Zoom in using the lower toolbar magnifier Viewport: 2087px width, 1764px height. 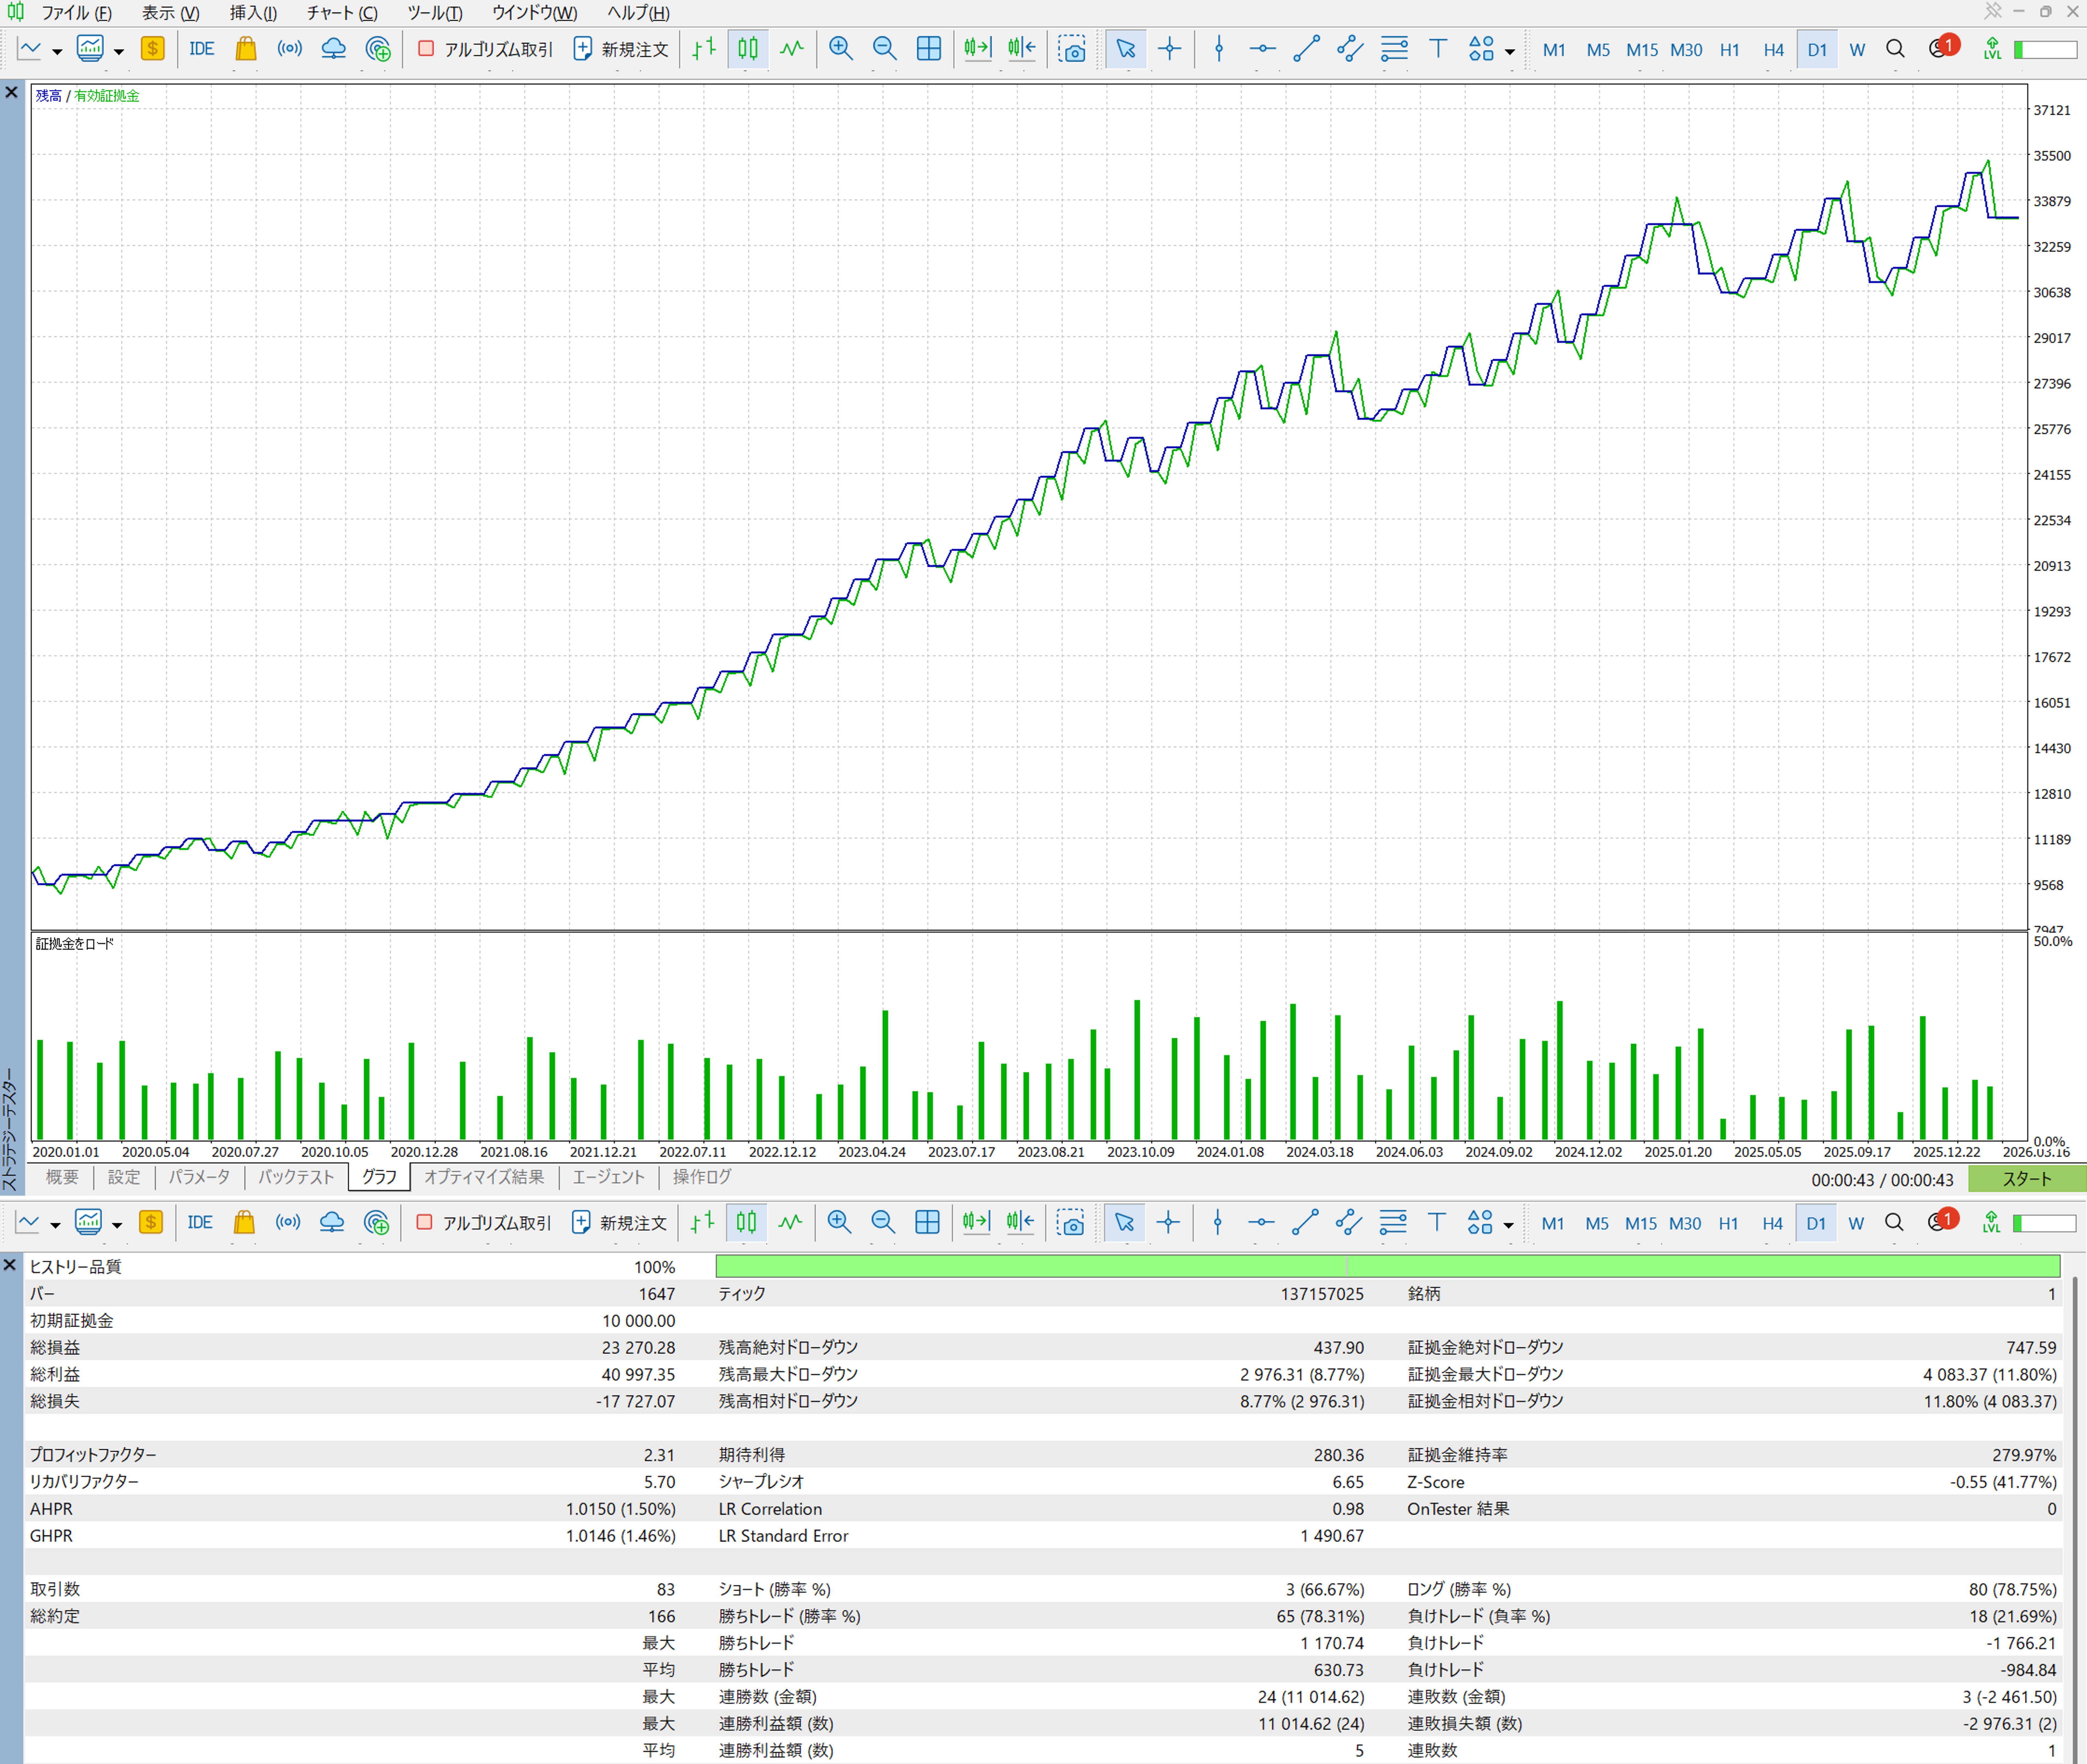839,1222
